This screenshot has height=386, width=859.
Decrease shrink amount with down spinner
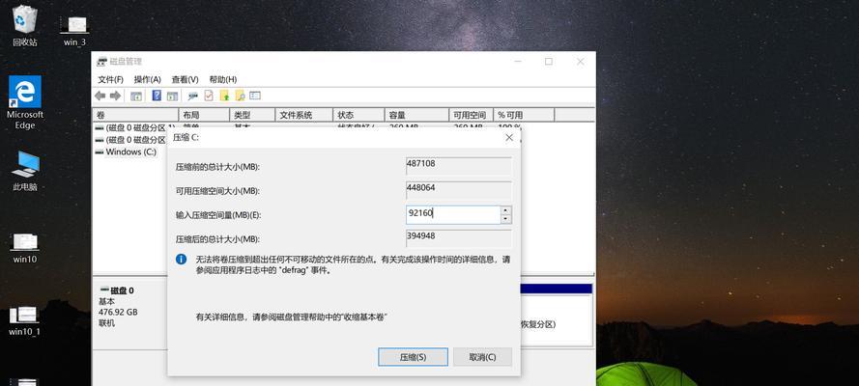click(506, 219)
